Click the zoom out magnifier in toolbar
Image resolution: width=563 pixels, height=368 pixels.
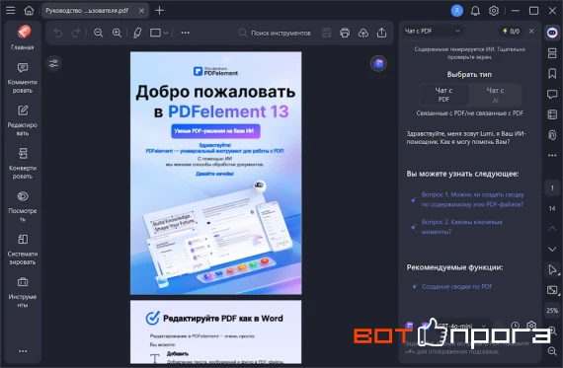point(98,33)
